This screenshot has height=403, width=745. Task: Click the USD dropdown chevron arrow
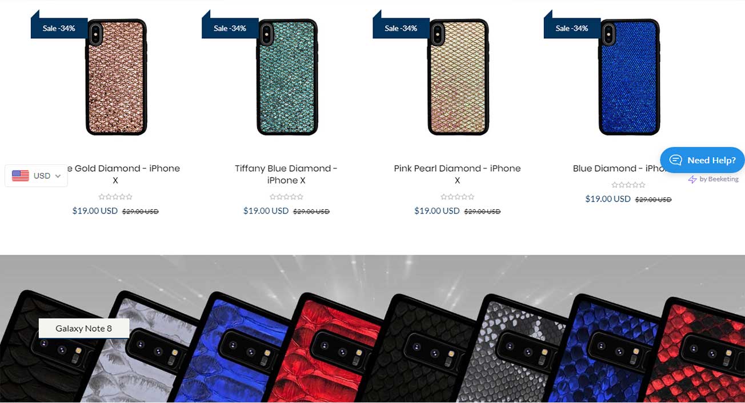click(x=58, y=176)
